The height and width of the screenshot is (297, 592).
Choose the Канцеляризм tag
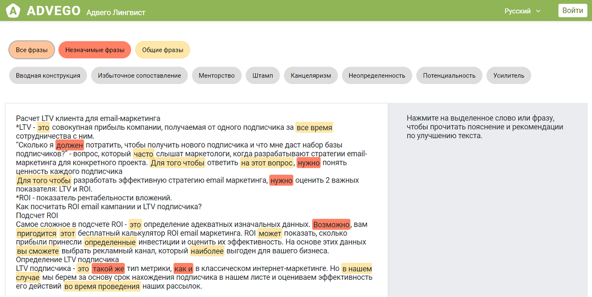[311, 75]
